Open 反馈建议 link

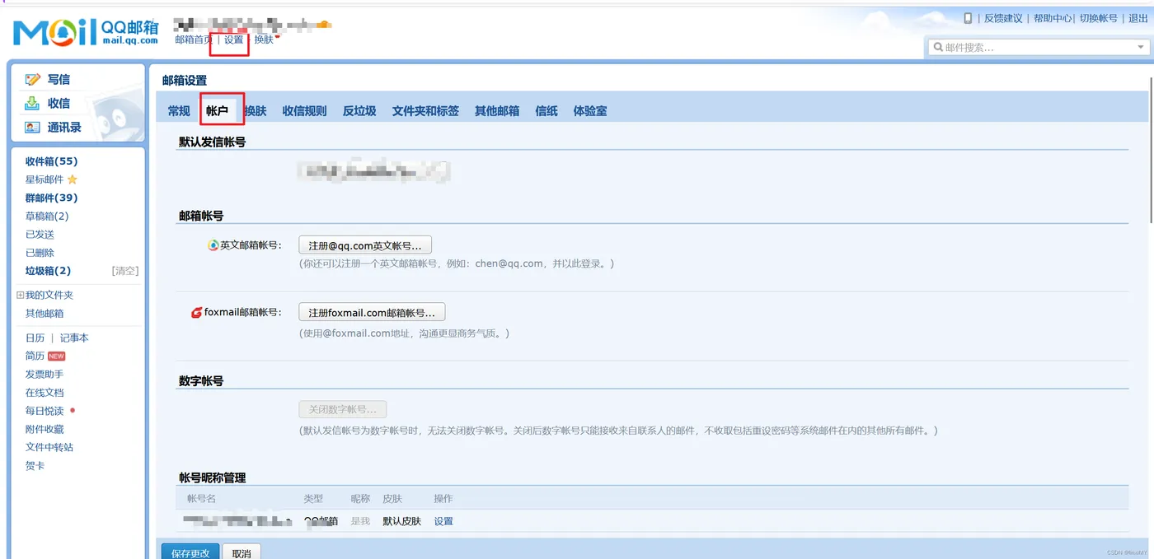(1003, 18)
